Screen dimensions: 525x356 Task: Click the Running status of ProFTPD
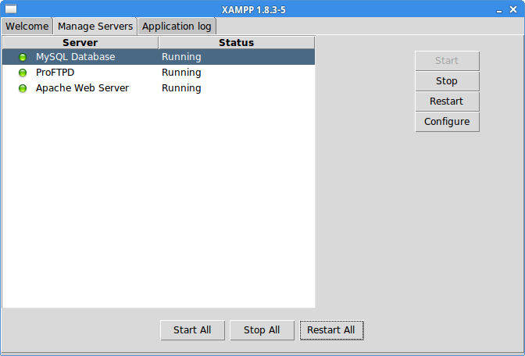point(181,73)
